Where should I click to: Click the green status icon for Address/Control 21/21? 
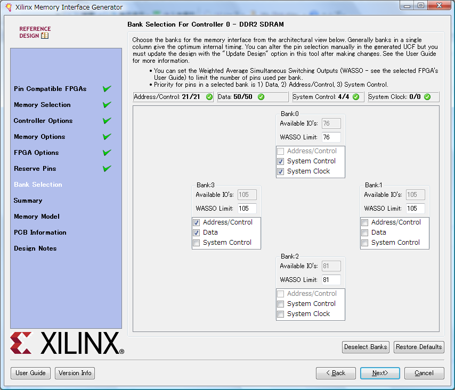coord(209,97)
